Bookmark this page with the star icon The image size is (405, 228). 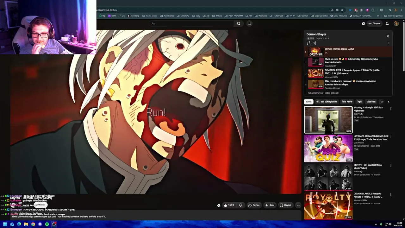coord(342,10)
